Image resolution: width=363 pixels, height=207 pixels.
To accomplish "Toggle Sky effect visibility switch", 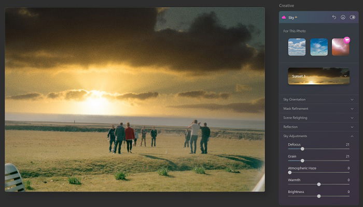I will tap(353, 18).
